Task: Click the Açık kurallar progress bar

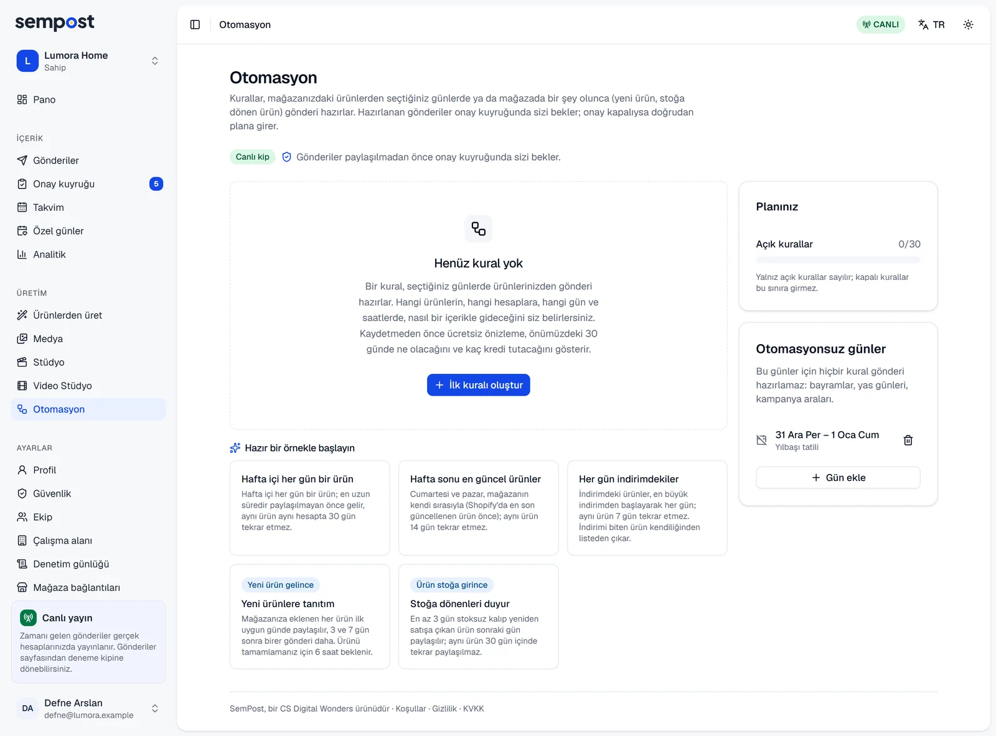Action: click(838, 260)
